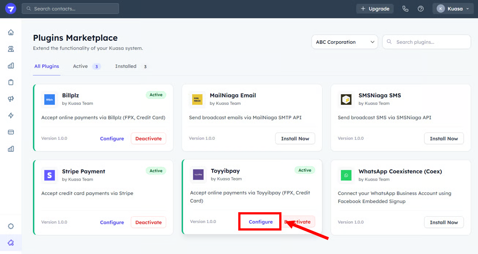The height and width of the screenshot is (254, 478).
Task: Click the phone icon in top bar
Action: tap(405, 9)
